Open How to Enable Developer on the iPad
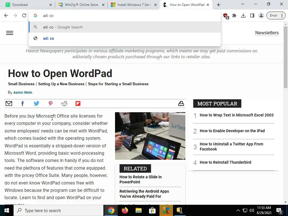Screen dimensions: 288x216 coord(232,131)
